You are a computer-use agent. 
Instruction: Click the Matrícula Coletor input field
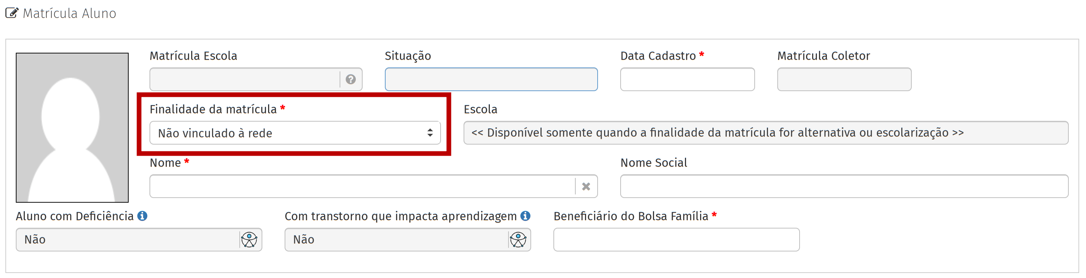coord(843,80)
